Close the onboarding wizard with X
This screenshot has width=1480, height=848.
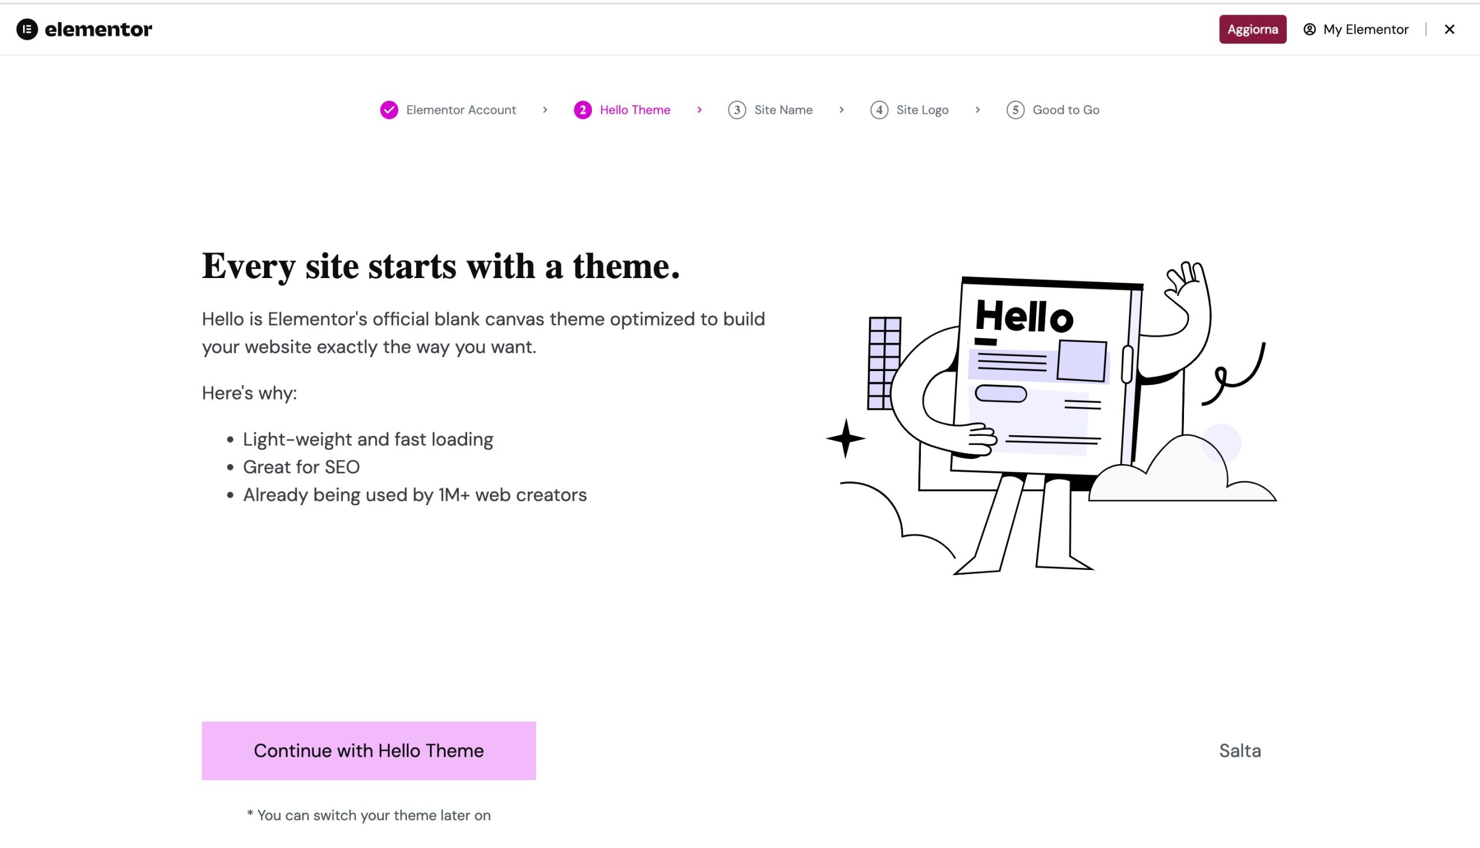tap(1449, 29)
